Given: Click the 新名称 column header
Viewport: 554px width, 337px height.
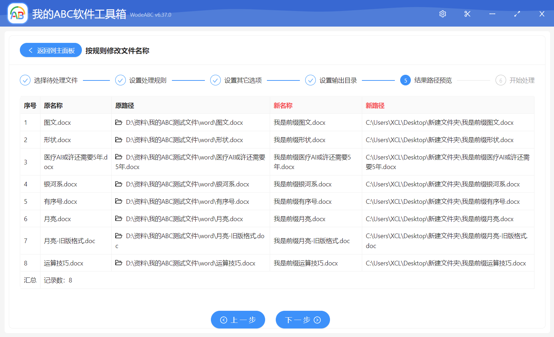Looking at the screenshot, I should [283, 106].
